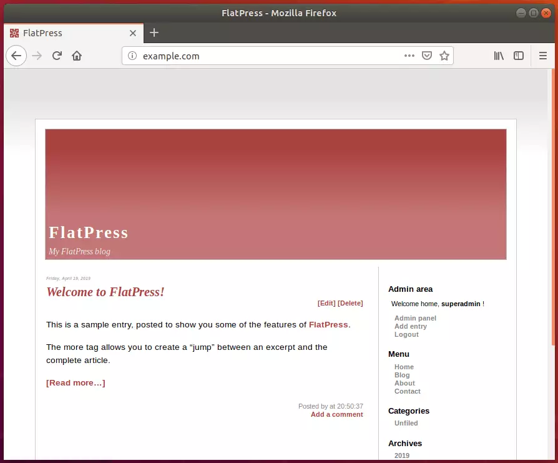
Task: Click Add entry in Admin area
Action: coord(410,326)
